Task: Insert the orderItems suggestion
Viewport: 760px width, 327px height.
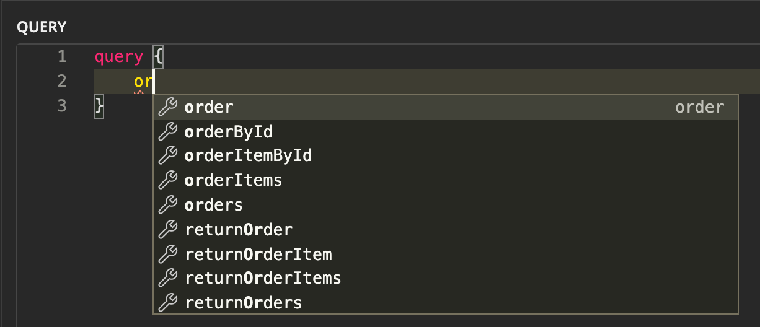Action: pos(233,181)
